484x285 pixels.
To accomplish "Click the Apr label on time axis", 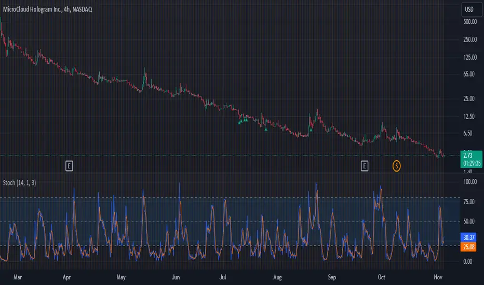I will 66,277.
